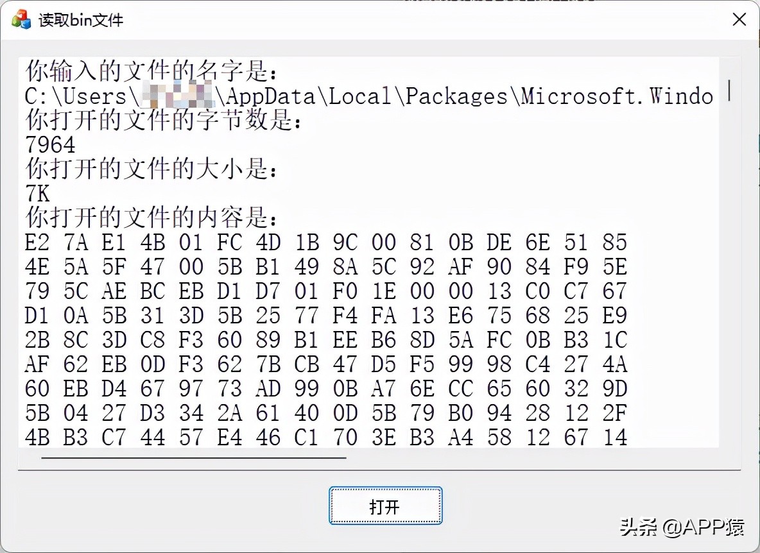This screenshot has height=553, width=760.
Task: Click the application icon in title bar
Action: point(20,20)
